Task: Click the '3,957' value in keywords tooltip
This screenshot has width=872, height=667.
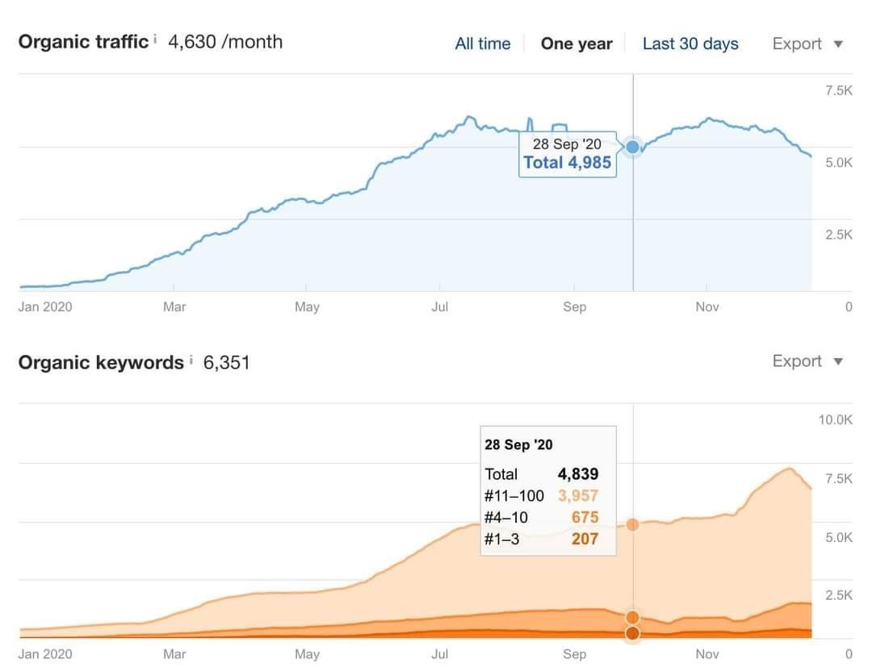Action: click(x=578, y=495)
